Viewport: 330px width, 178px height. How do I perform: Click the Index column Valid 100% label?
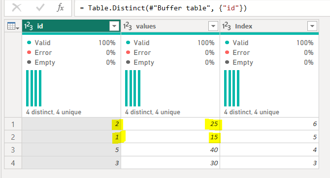point(269,43)
